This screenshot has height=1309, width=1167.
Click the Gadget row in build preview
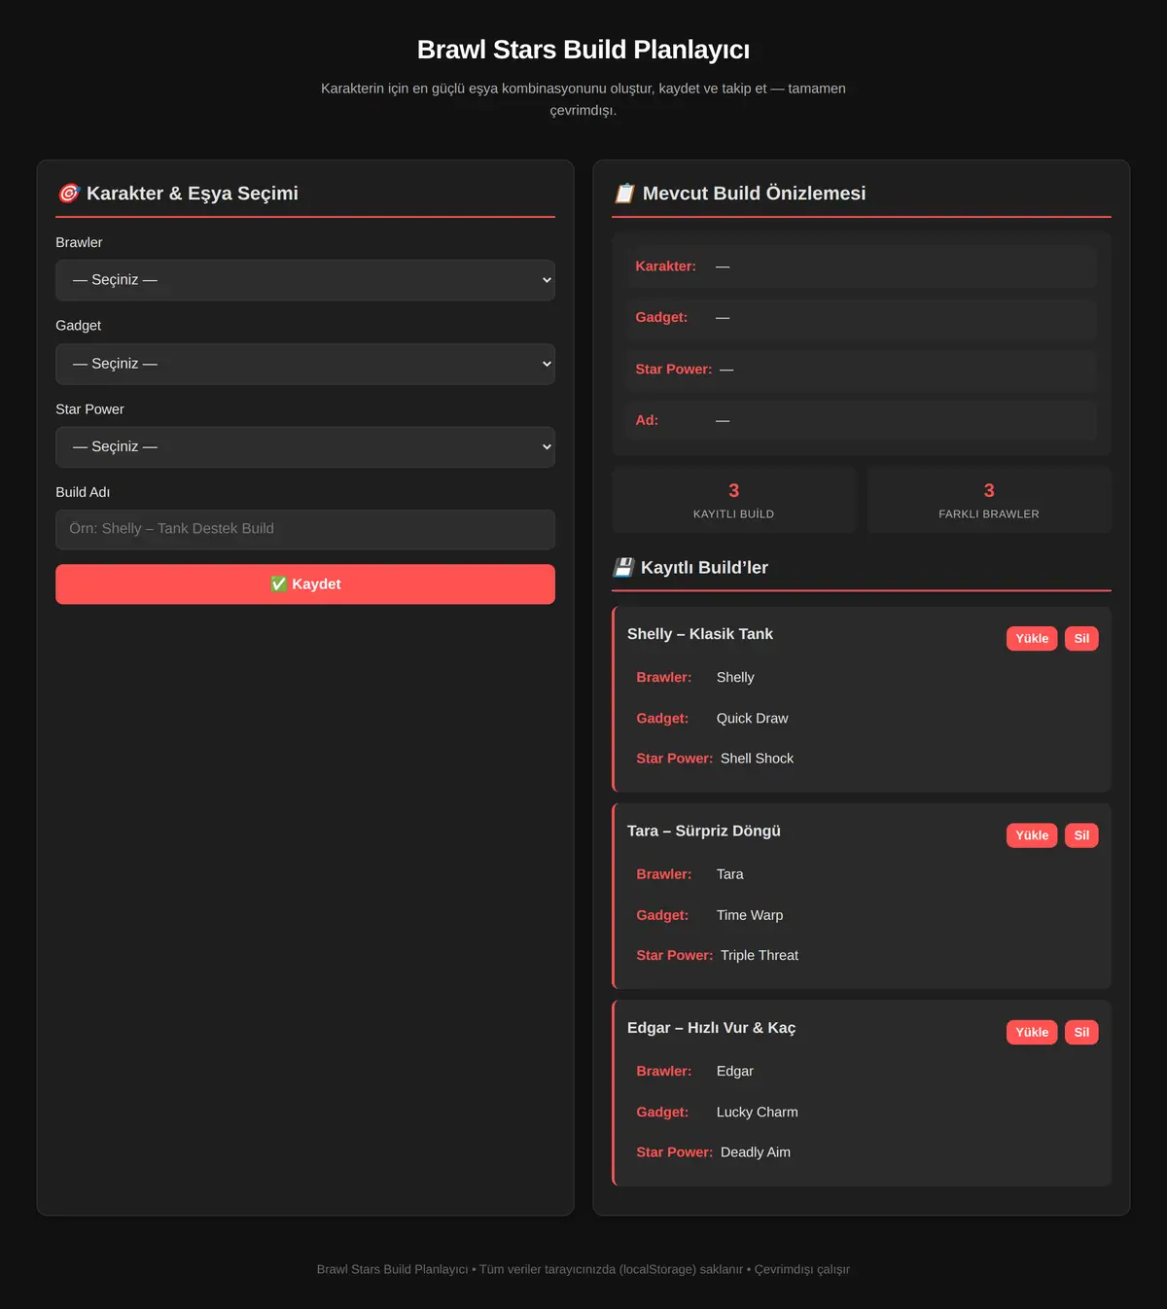pyautogui.click(x=862, y=318)
